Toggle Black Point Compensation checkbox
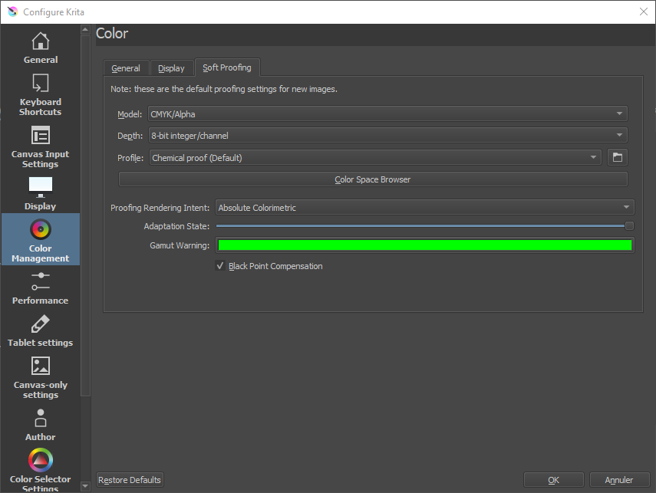The height and width of the screenshot is (493, 656). click(221, 266)
